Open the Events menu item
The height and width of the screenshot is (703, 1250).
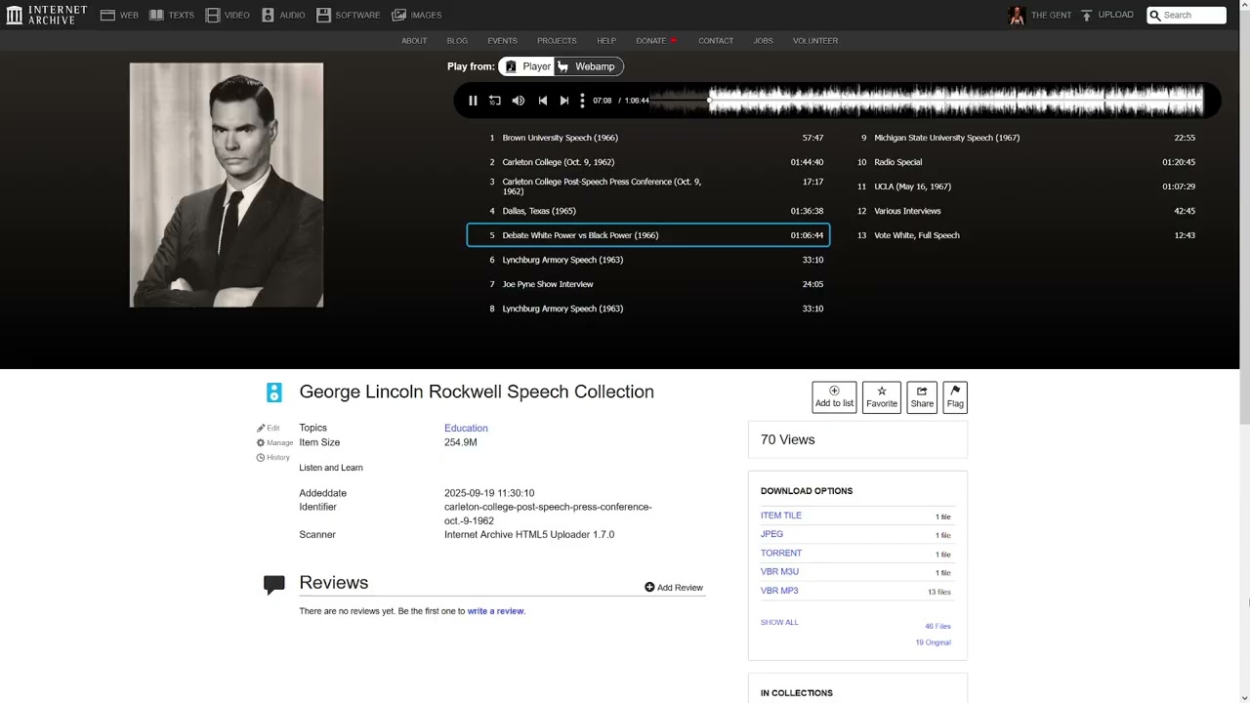(502, 41)
